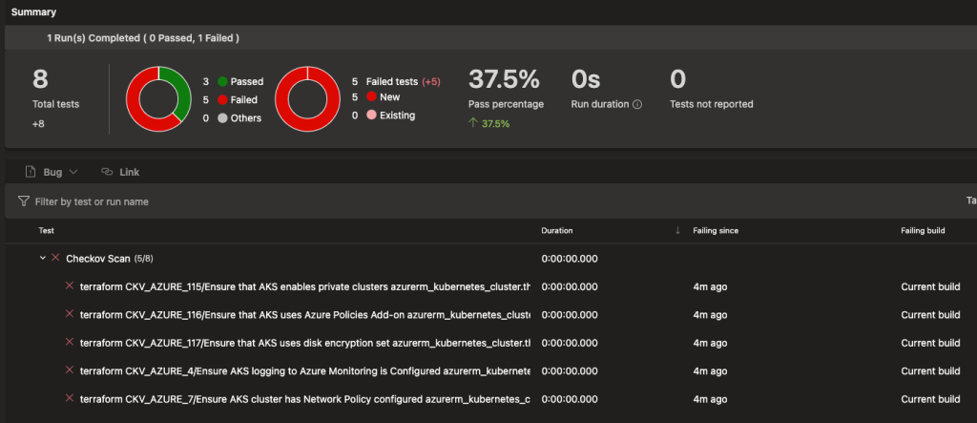Click the Run duration info icon
Screen dimensions: 977x423
[x=637, y=104]
